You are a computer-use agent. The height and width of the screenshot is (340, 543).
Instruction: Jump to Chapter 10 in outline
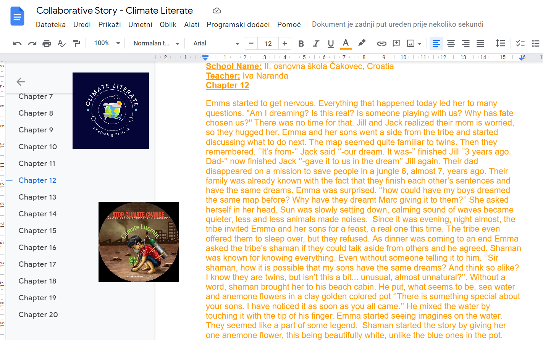pos(38,147)
